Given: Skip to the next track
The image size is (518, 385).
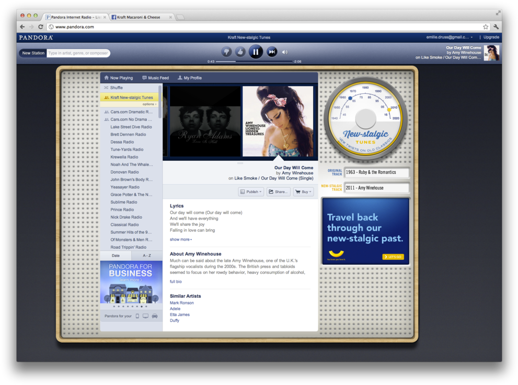Looking at the screenshot, I should pyautogui.click(x=272, y=52).
